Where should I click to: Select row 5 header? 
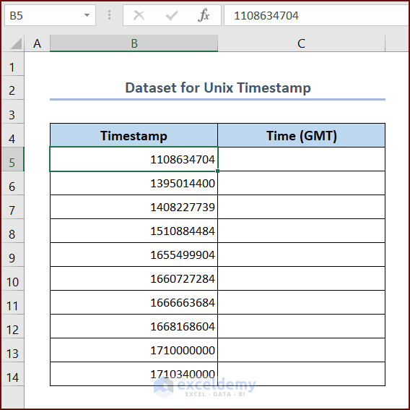(12, 159)
